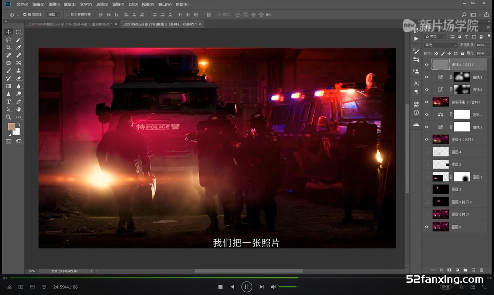Screen dimensions: 494x295
Task: Open the 图像(I) menu
Action: (54, 5)
